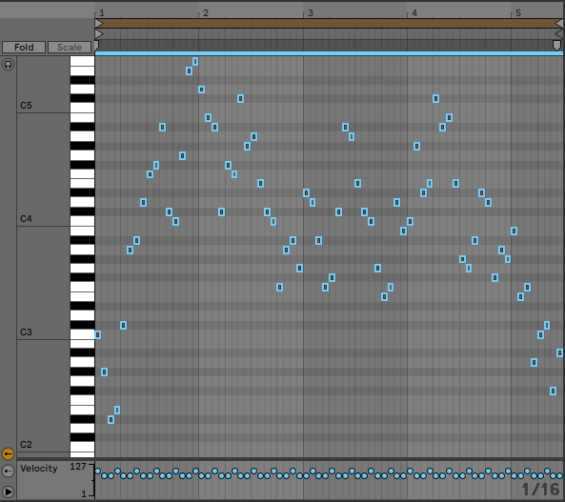Click the C4 piano key
Viewport: 565px width, 502px height.
(82, 221)
